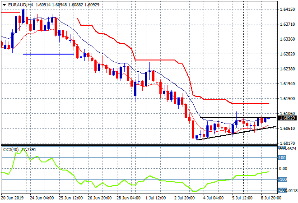This screenshot has width=298, height=203.
Task: Click the 4 Jul 04:00 time label
Action: pyautogui.click(x=213, y=198)
